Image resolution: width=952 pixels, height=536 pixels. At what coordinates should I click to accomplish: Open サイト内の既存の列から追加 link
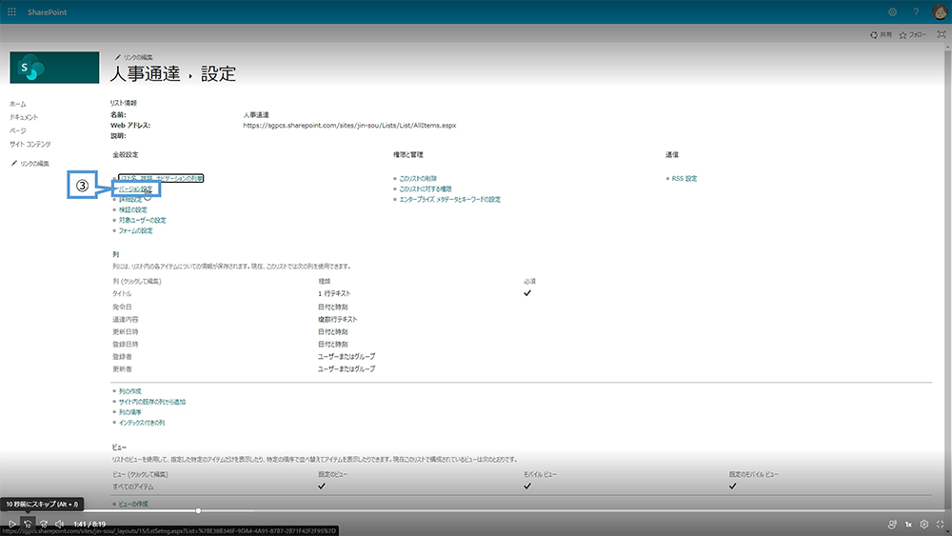click(151, 401)
